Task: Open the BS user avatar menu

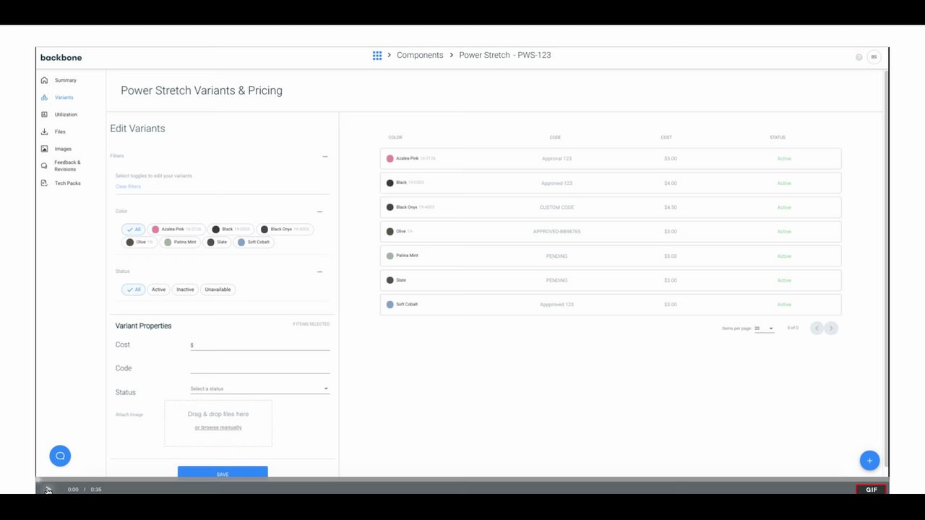Action: pos(874,57)
